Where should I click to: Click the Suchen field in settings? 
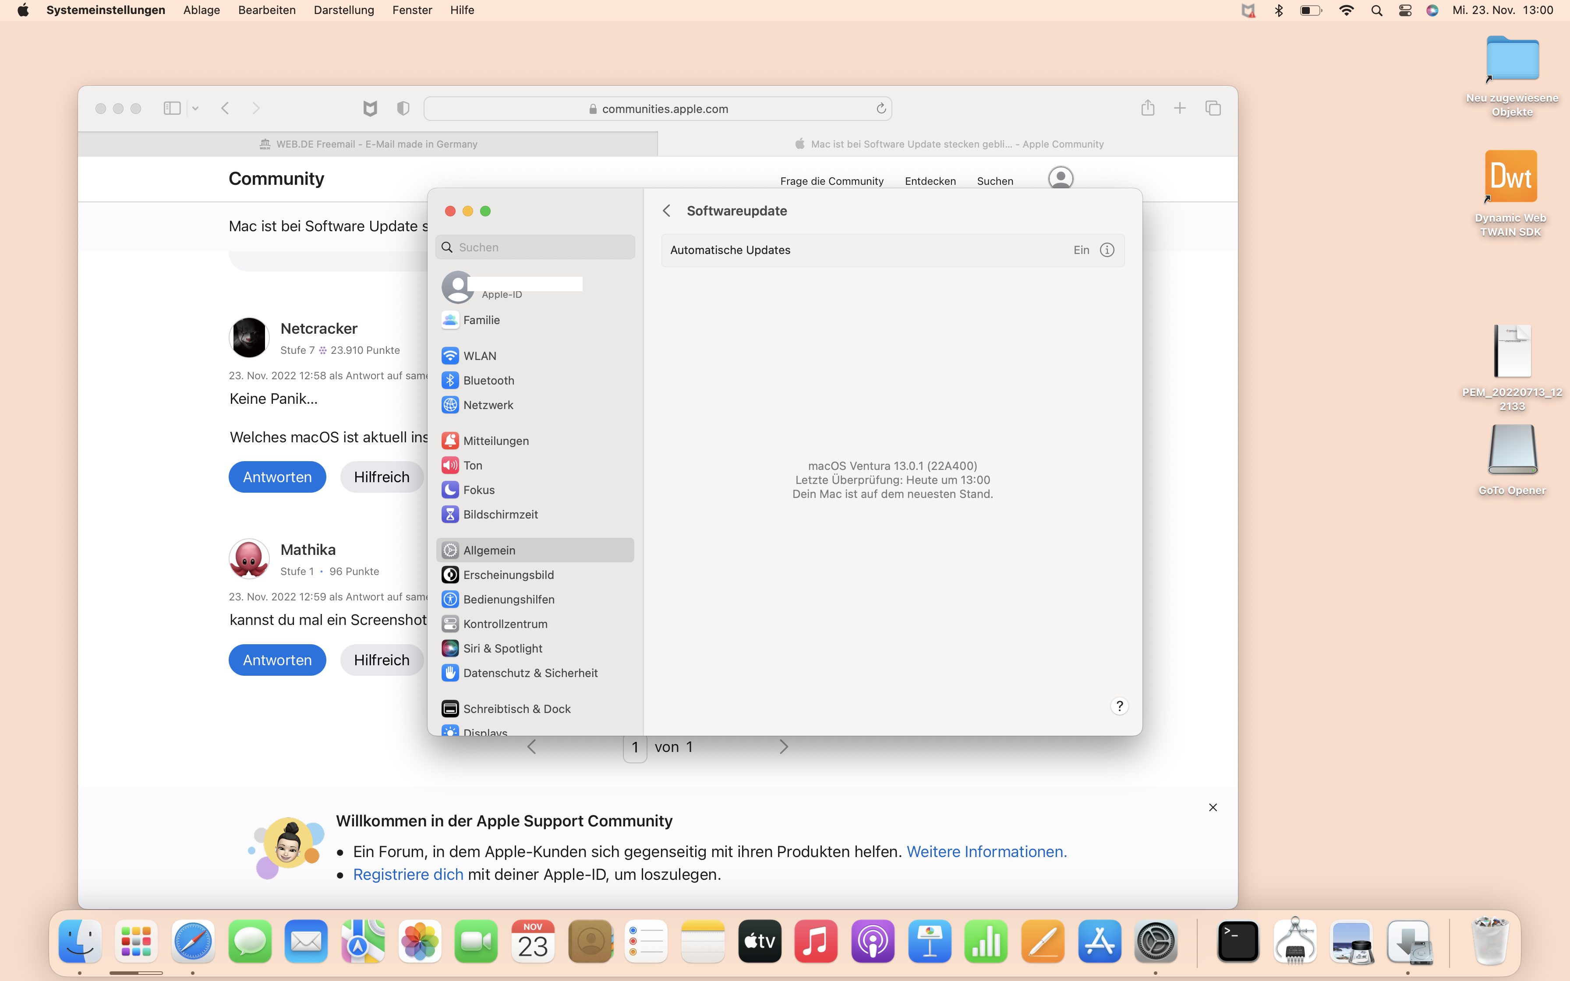click(544, 247)
